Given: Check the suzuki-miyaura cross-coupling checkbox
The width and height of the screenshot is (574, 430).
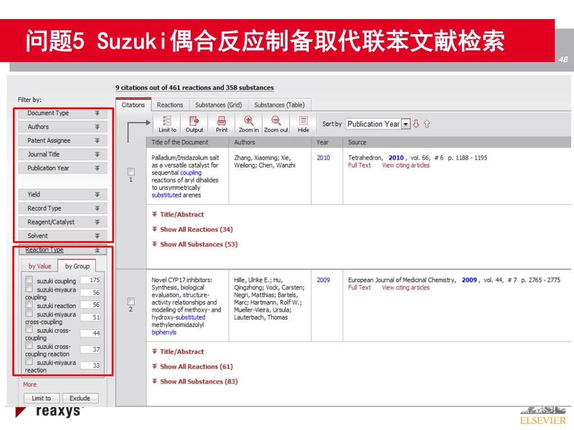Looking at the screenshot, I should pyautogui.click(x=29, y=314).
